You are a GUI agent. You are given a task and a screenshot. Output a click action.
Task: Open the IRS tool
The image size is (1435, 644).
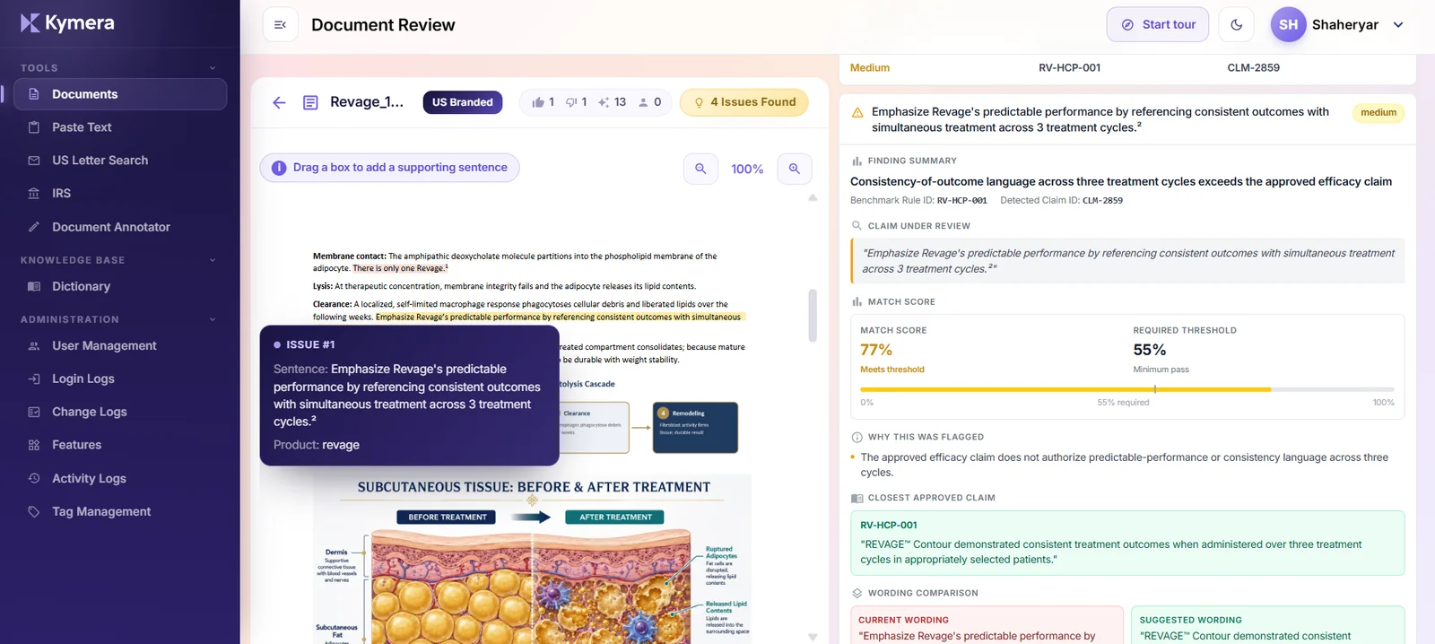(x=120, y=194)
